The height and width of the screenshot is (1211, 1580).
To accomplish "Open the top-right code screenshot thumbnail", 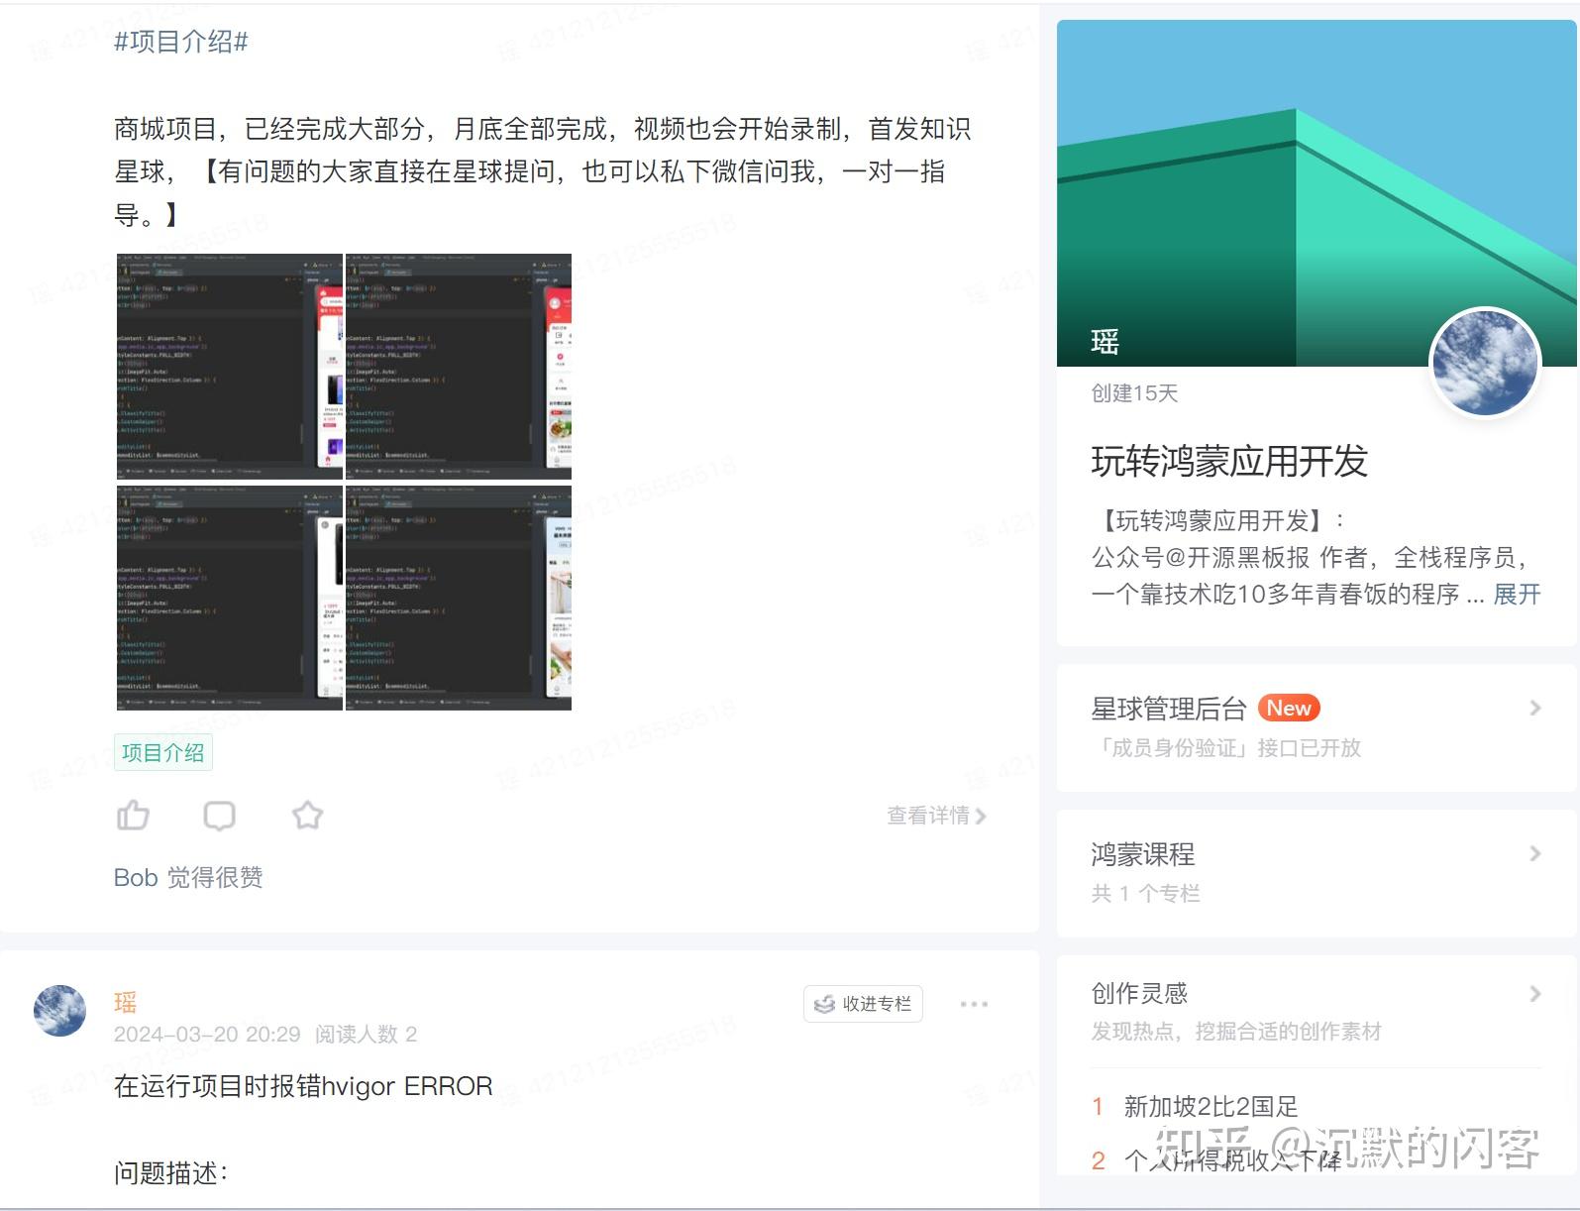I will (459, 367).
